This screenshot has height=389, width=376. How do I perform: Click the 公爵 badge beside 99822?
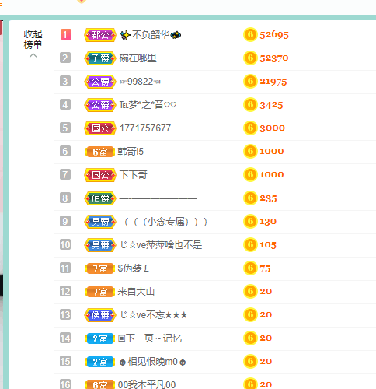coord(100,82)
